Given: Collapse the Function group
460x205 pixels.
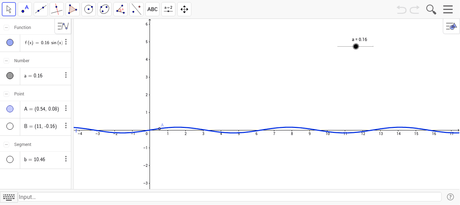Looking at the screenshot, I should (6, 28).
